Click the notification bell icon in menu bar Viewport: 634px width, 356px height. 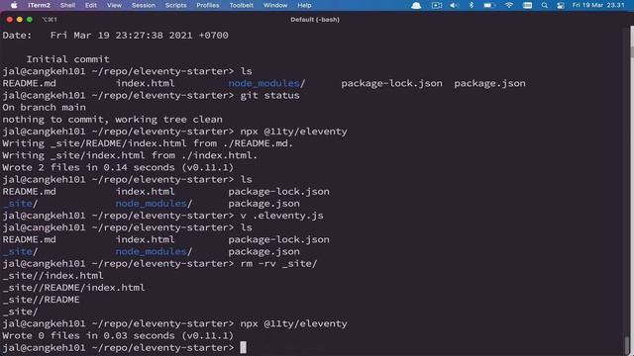(416, 5)
